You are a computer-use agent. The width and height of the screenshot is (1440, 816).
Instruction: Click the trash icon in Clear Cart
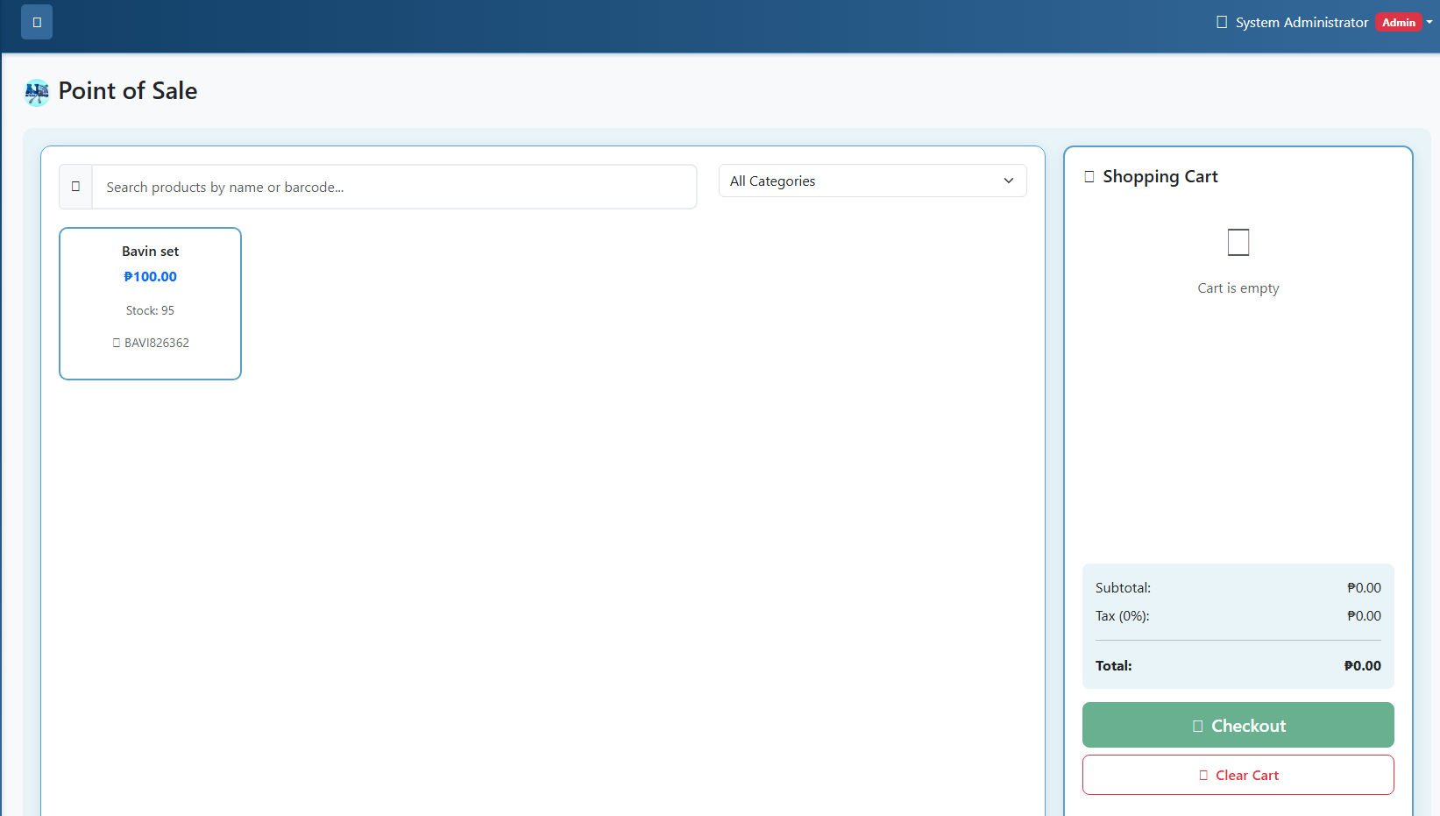click(1203, 776)
